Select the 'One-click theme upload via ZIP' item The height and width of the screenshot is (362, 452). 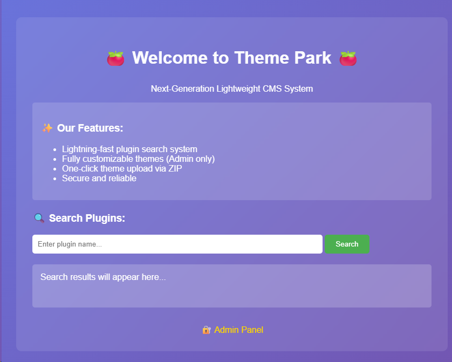[122, 168]
